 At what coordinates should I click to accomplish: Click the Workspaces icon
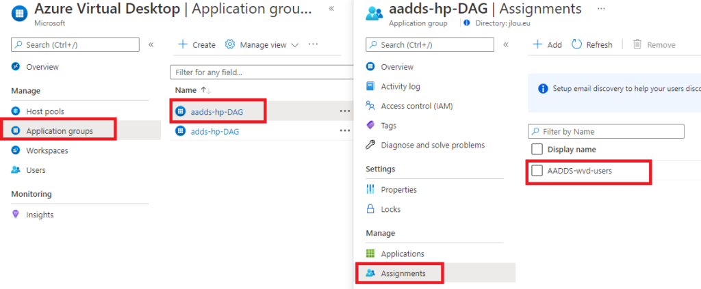coord(16,150)
